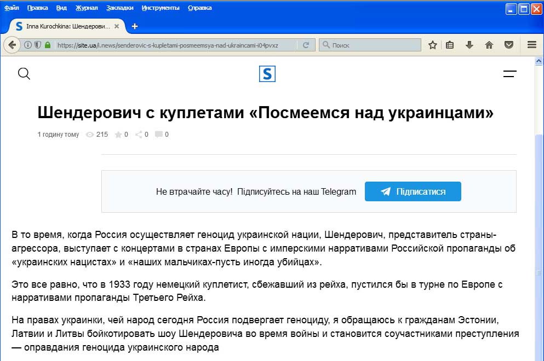
Task: Click the star rating icon under the headline
Action: tap(118, 135)
